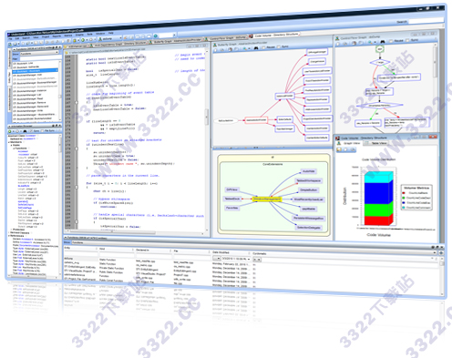The width and height of the screenshot is (452, 358).
Task: Select Graph View tab in Code Volume window
Action: coord(349,143)
